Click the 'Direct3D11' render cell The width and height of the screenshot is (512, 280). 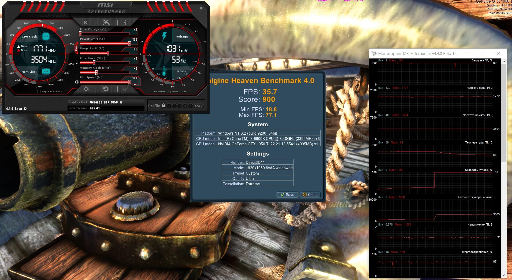269,162
